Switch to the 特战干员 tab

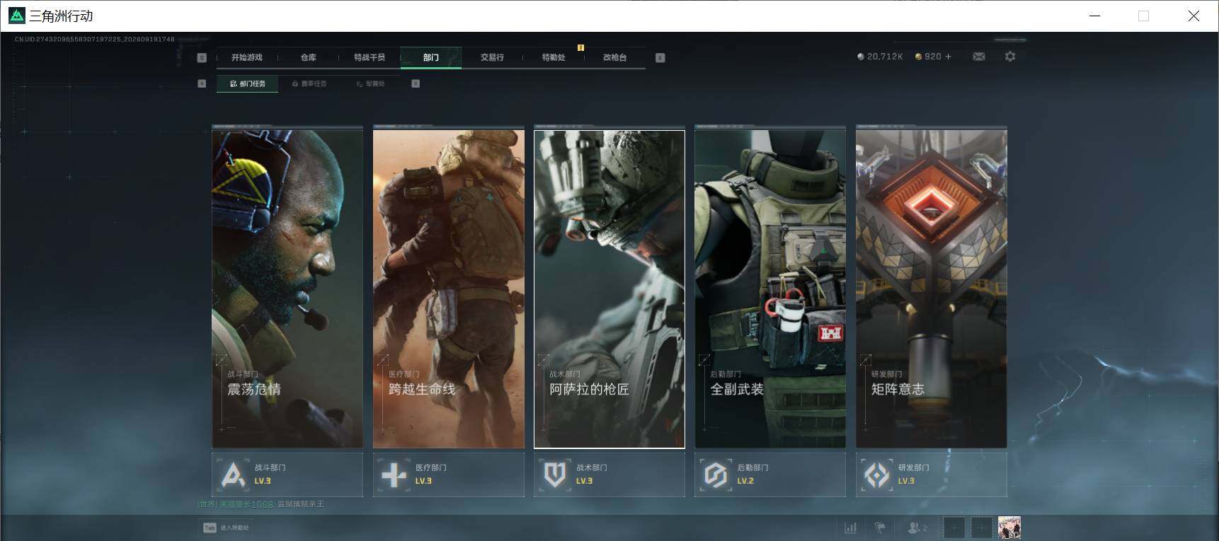tap(369, 57)
